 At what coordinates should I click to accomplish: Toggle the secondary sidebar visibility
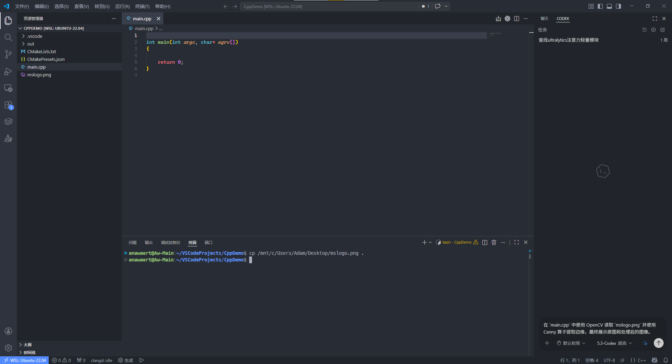(618, 6)
